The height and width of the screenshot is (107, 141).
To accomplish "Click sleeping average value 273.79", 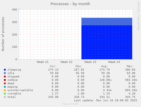I will click(105, 70).
